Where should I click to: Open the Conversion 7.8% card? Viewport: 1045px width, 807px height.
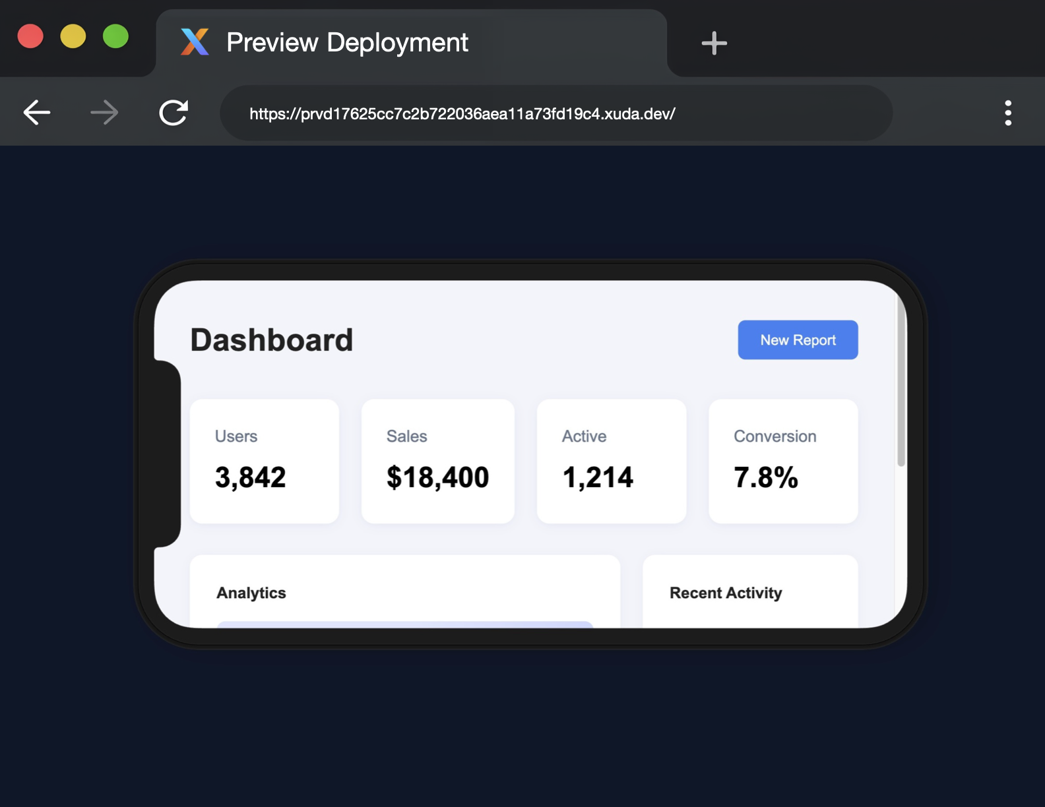click(x=783, y=461)
